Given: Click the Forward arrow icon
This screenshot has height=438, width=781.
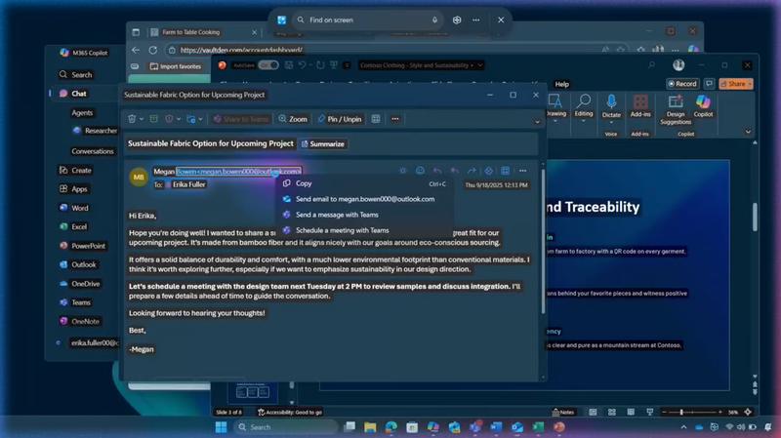Looking at the screenshot, I should pyautogui.click(x=472, y=171).
